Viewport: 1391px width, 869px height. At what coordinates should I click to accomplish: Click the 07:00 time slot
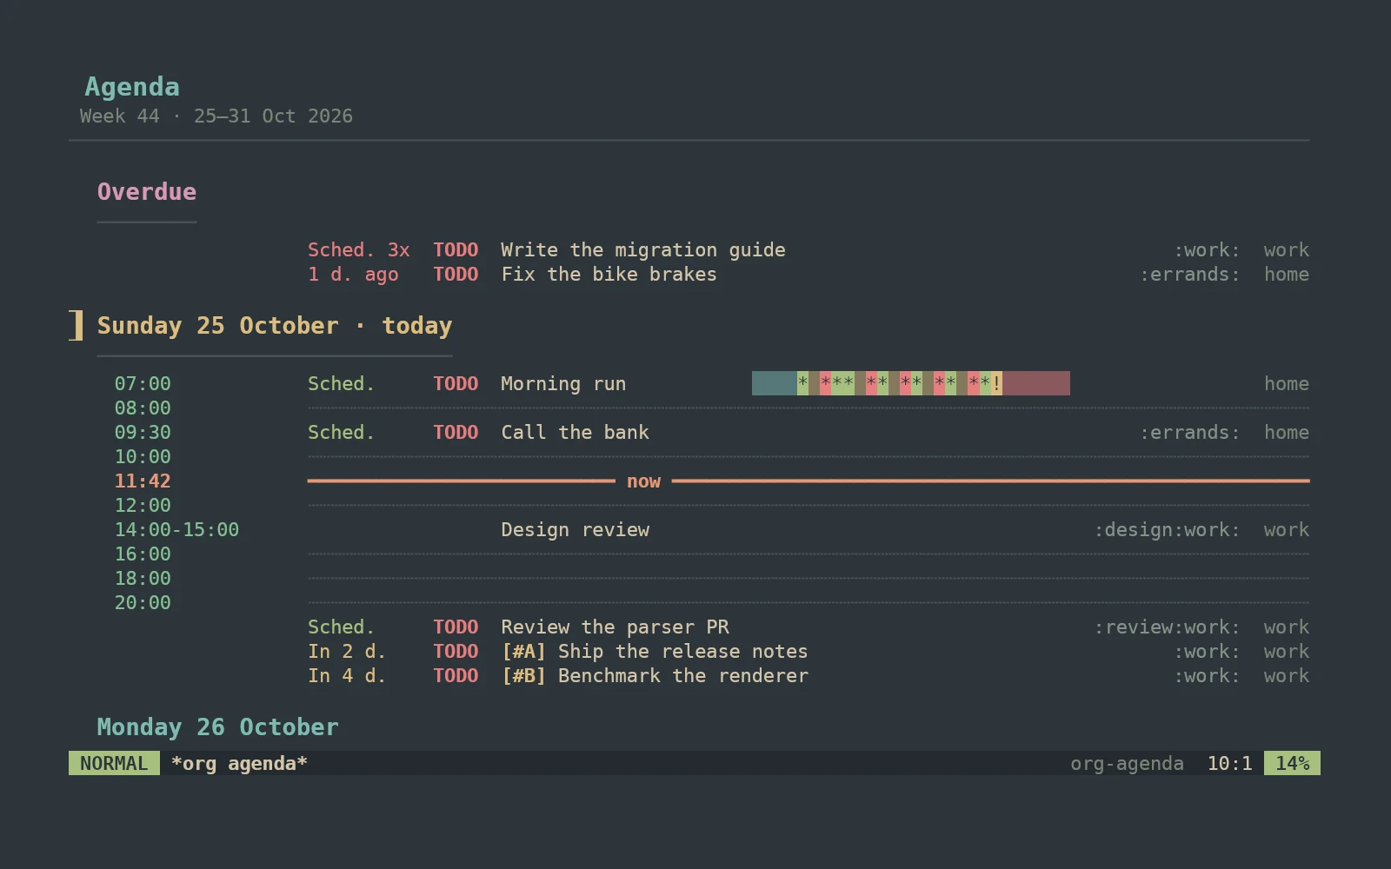(x=143, y=384)
